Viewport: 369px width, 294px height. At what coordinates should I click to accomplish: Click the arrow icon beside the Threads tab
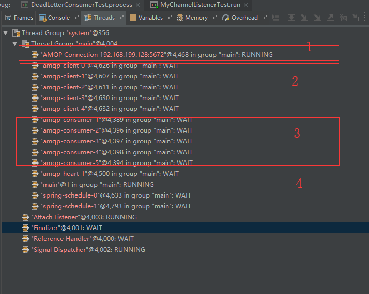tap(121, 18)
